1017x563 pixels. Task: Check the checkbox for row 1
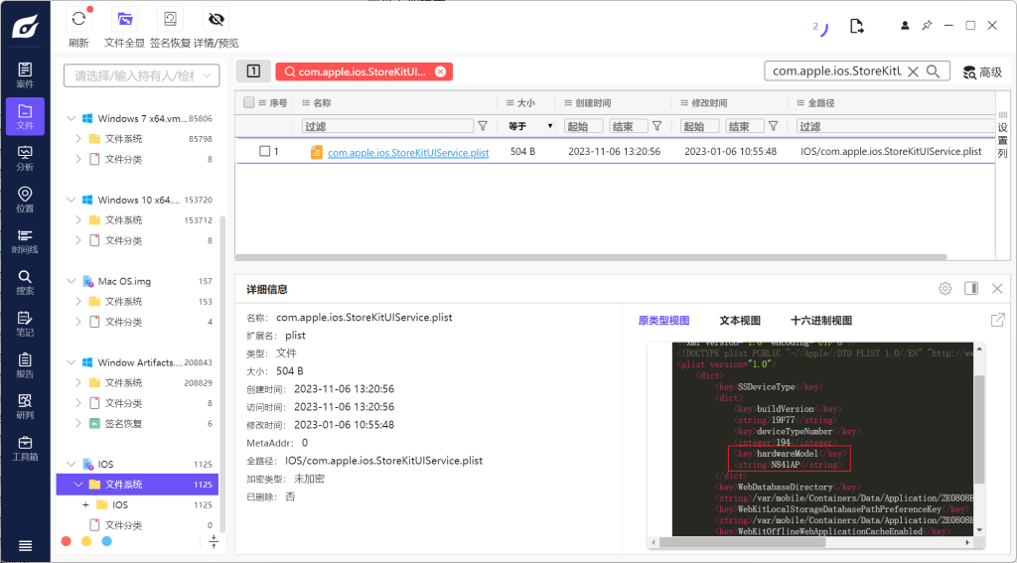click(x=264, y=152)
